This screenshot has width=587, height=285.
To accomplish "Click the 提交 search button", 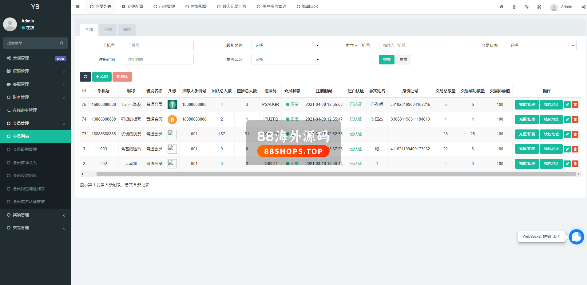I will [387, 60].
